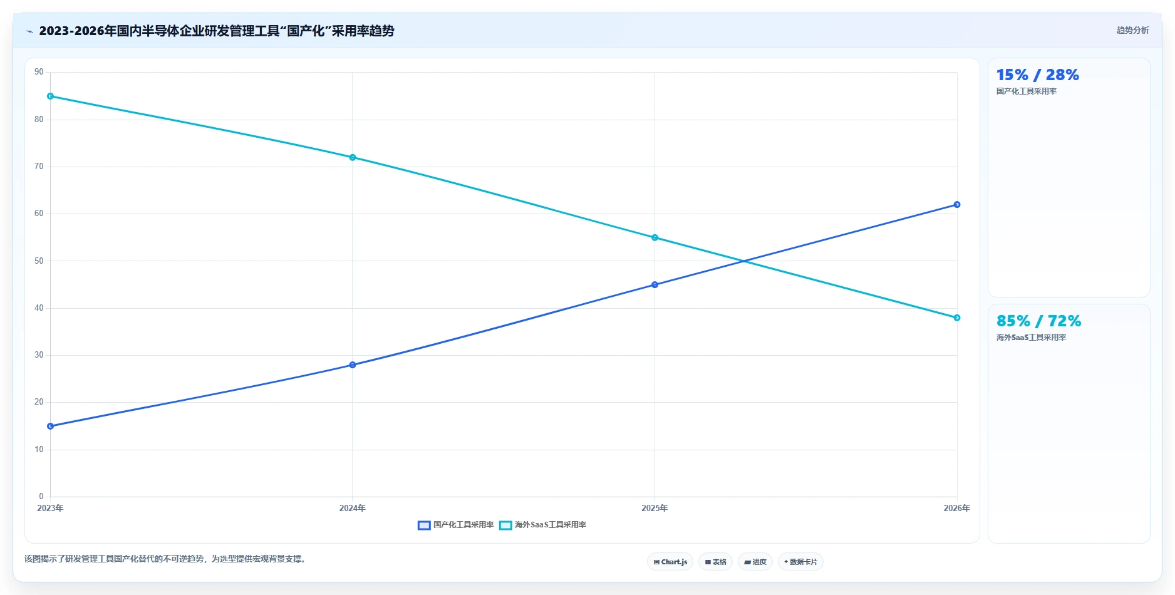This screenshot has height=595, width=1175.
Task: Toggle the 国产化工具采用率 legend swatch
Action: pos(424,525)
